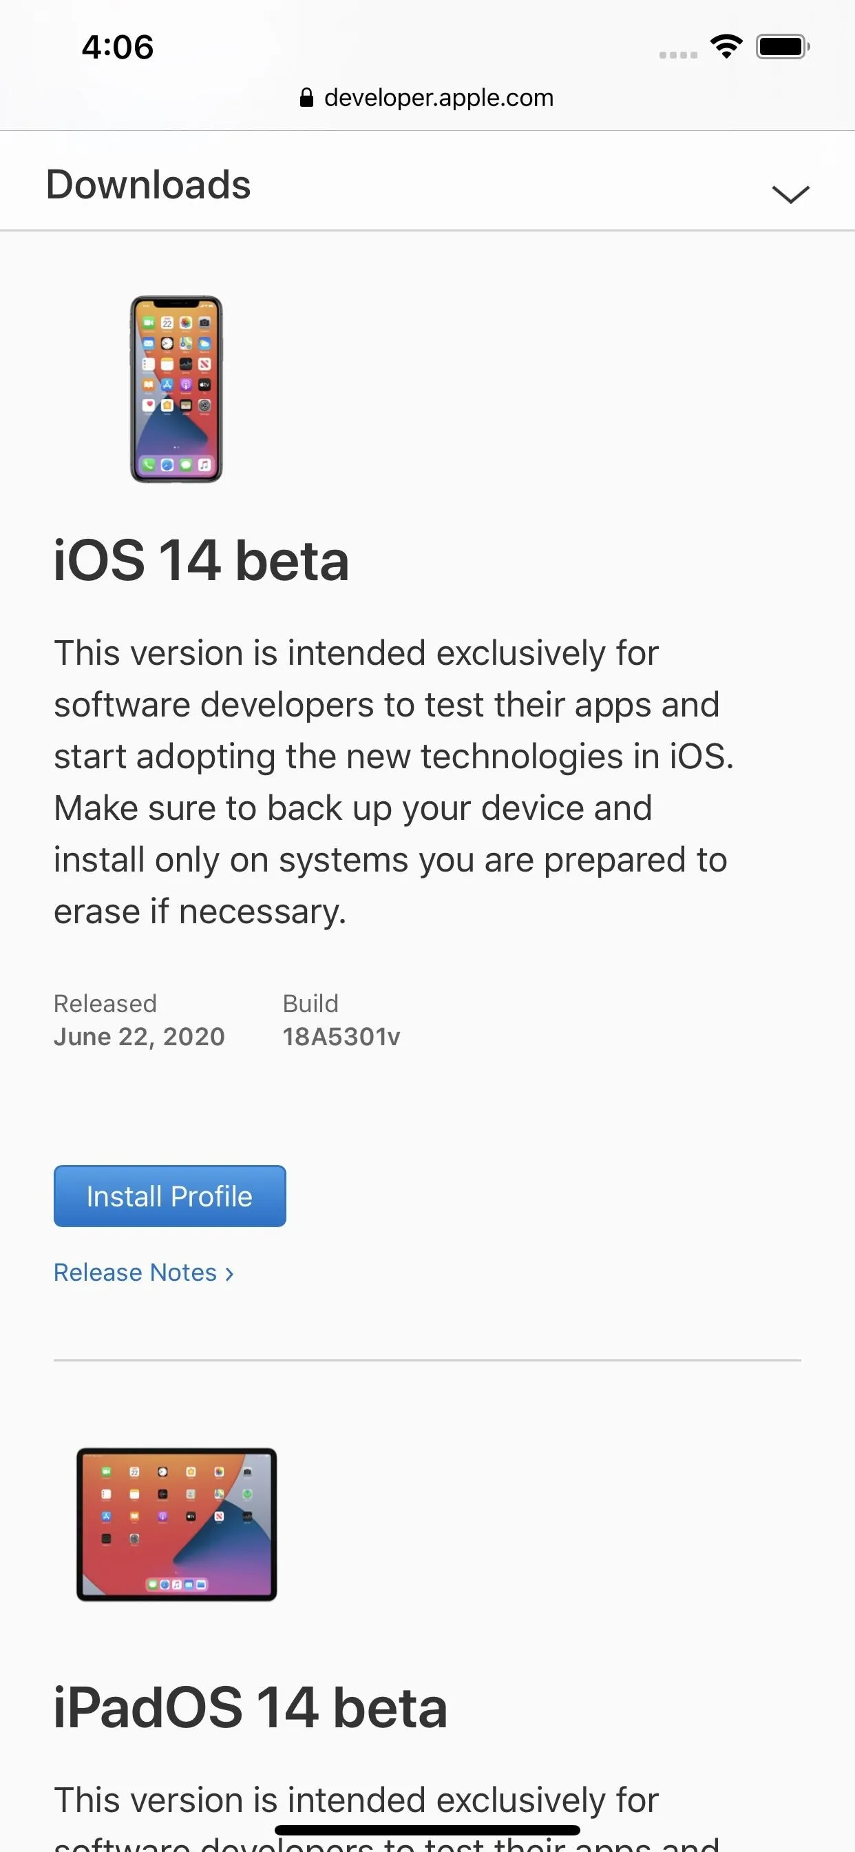Tap the lock icon in address bar
This screenshot has height=1852, width=855.
307,98
